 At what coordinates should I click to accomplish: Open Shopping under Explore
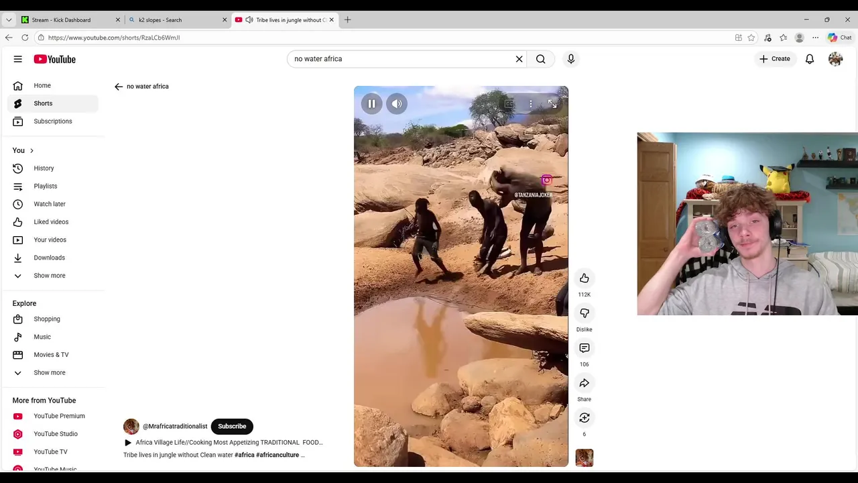pos(53,319)
